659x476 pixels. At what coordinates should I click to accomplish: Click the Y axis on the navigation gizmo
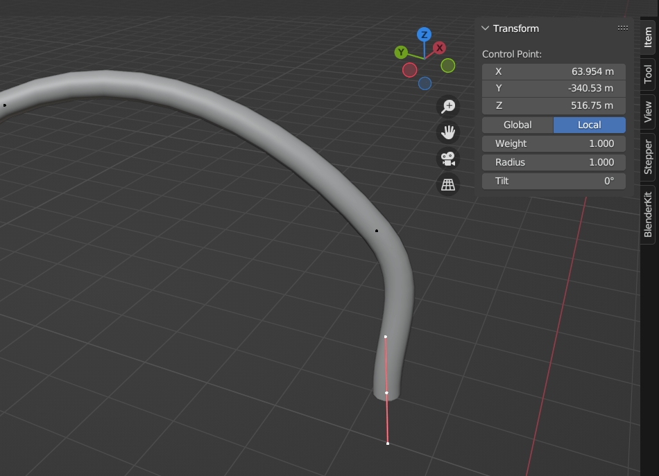click(x=402, y=51)
